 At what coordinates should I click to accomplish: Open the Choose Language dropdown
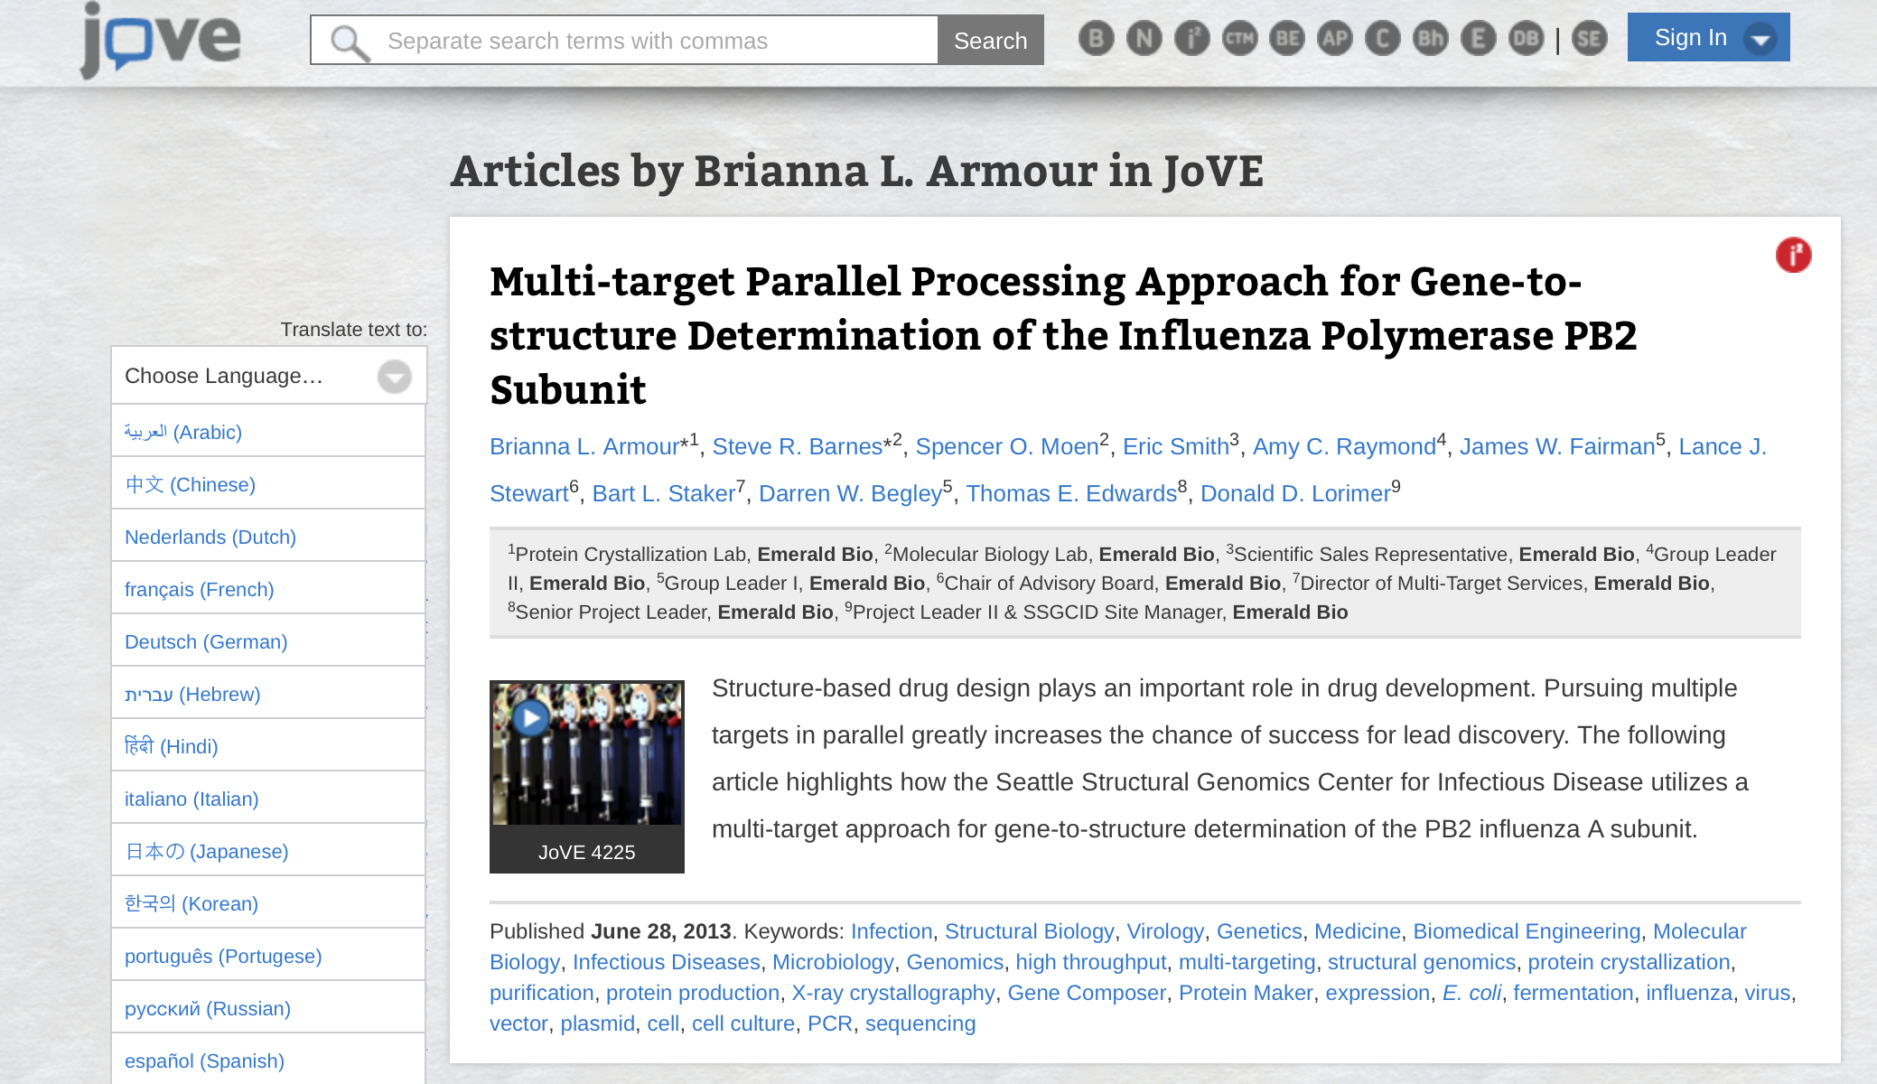[268, 376]
